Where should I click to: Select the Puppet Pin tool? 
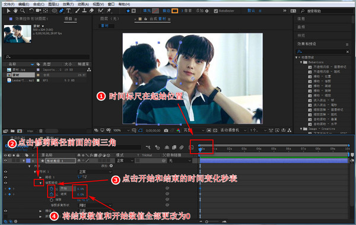point(109,11)
